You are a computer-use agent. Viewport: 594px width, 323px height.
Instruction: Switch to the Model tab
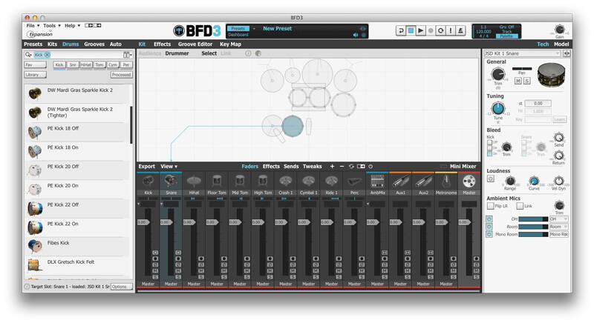click(x=561, y=44)
